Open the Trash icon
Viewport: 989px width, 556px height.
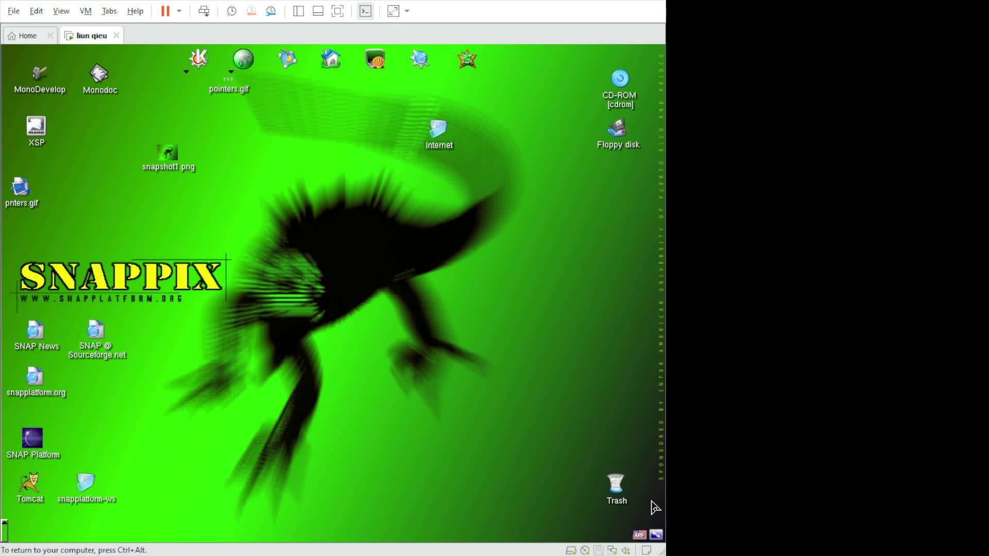616,490
